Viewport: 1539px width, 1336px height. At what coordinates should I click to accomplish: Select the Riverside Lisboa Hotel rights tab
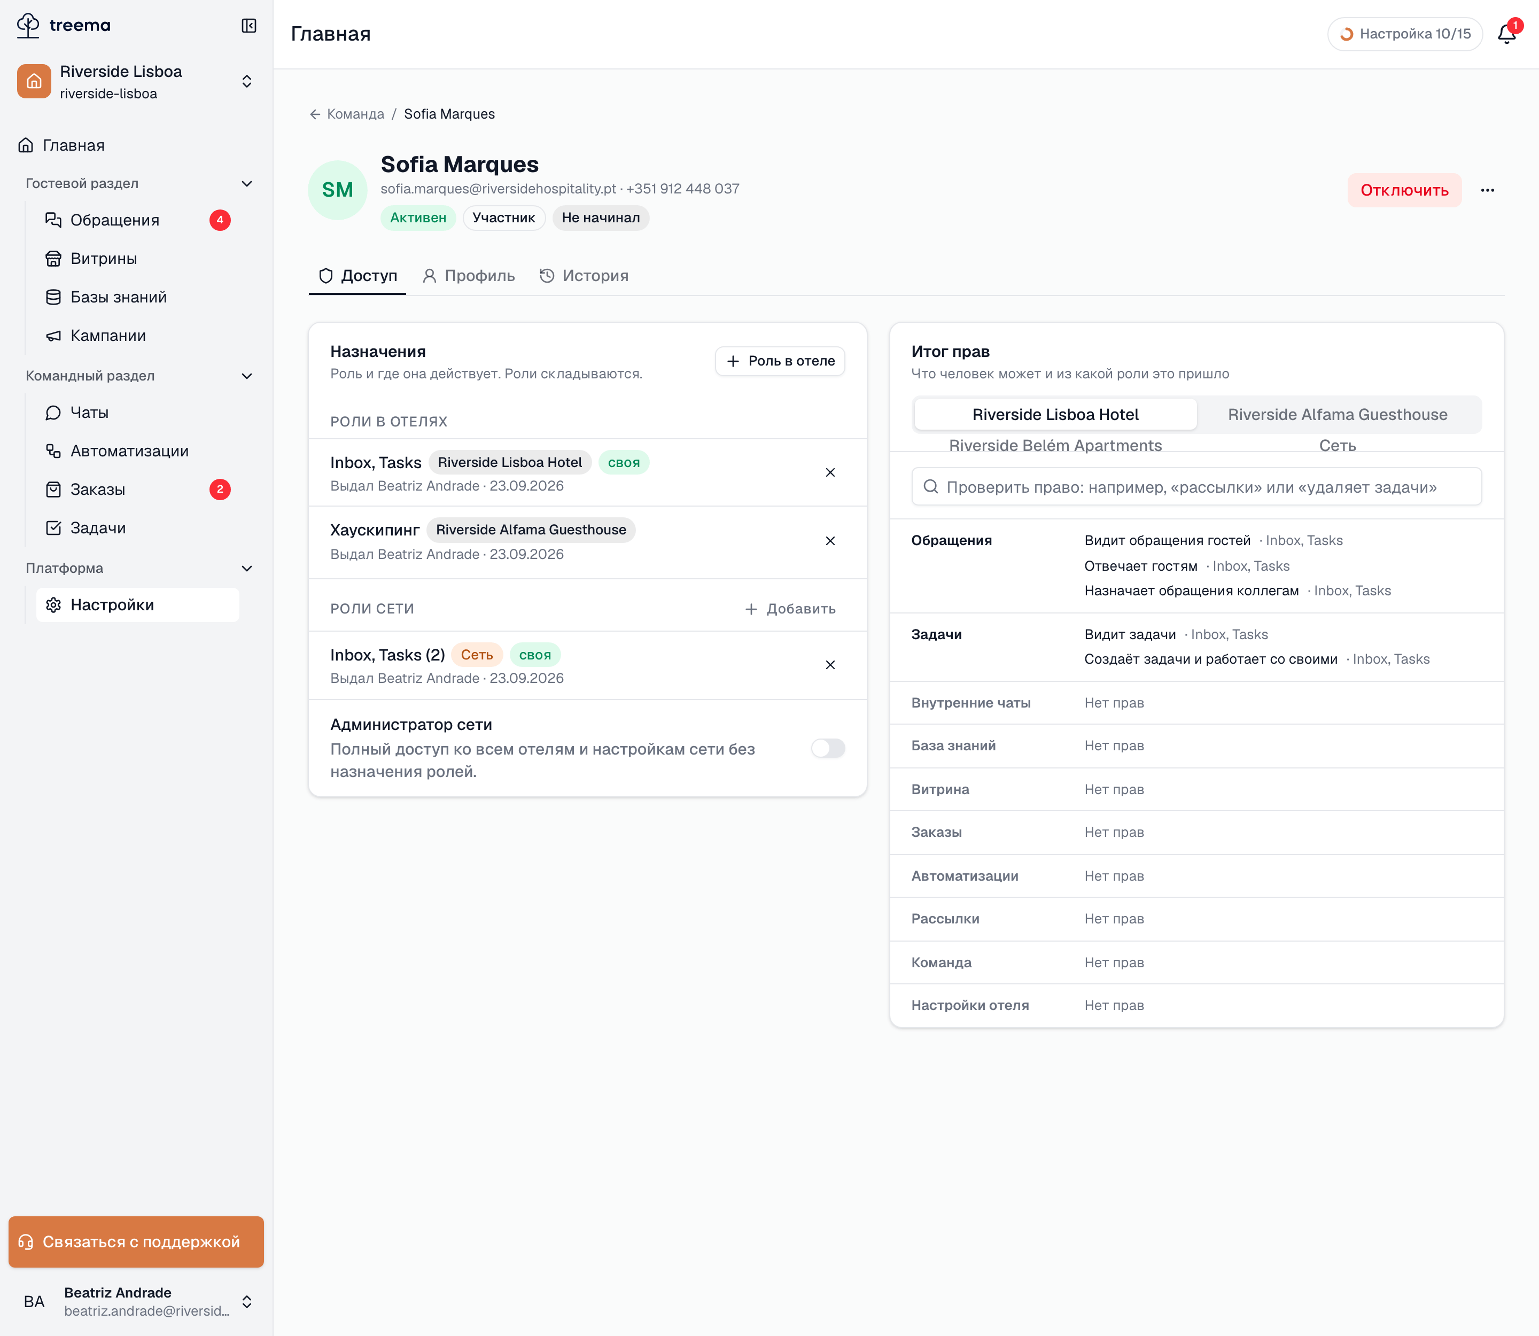1055,415
